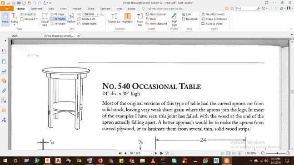Screen dimensions: 294x165
Task: Switch to the Start document tab
Action: (15, 35)
